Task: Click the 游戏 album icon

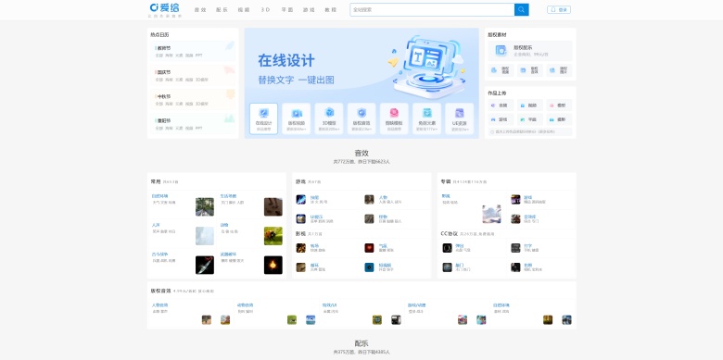Action: [515, 199]
